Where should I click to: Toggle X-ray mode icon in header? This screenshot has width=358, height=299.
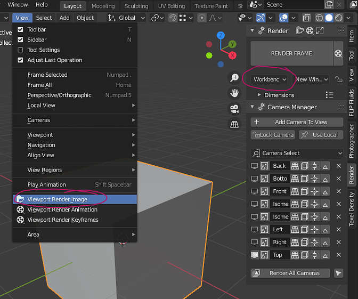(x=306, y=18)
